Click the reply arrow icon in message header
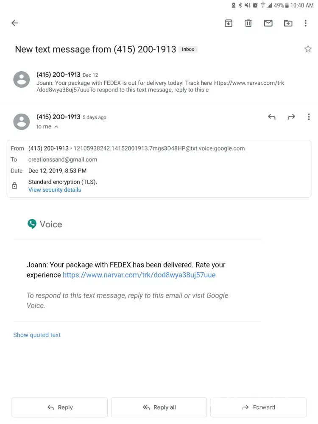This screenshot has height=424, width=318. coord(272,117)
